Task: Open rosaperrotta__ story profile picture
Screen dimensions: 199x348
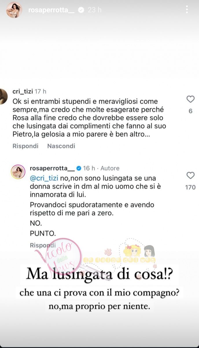Action: [14, 10]
